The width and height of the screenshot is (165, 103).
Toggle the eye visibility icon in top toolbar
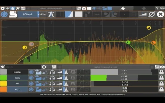[x=94, y=8]
